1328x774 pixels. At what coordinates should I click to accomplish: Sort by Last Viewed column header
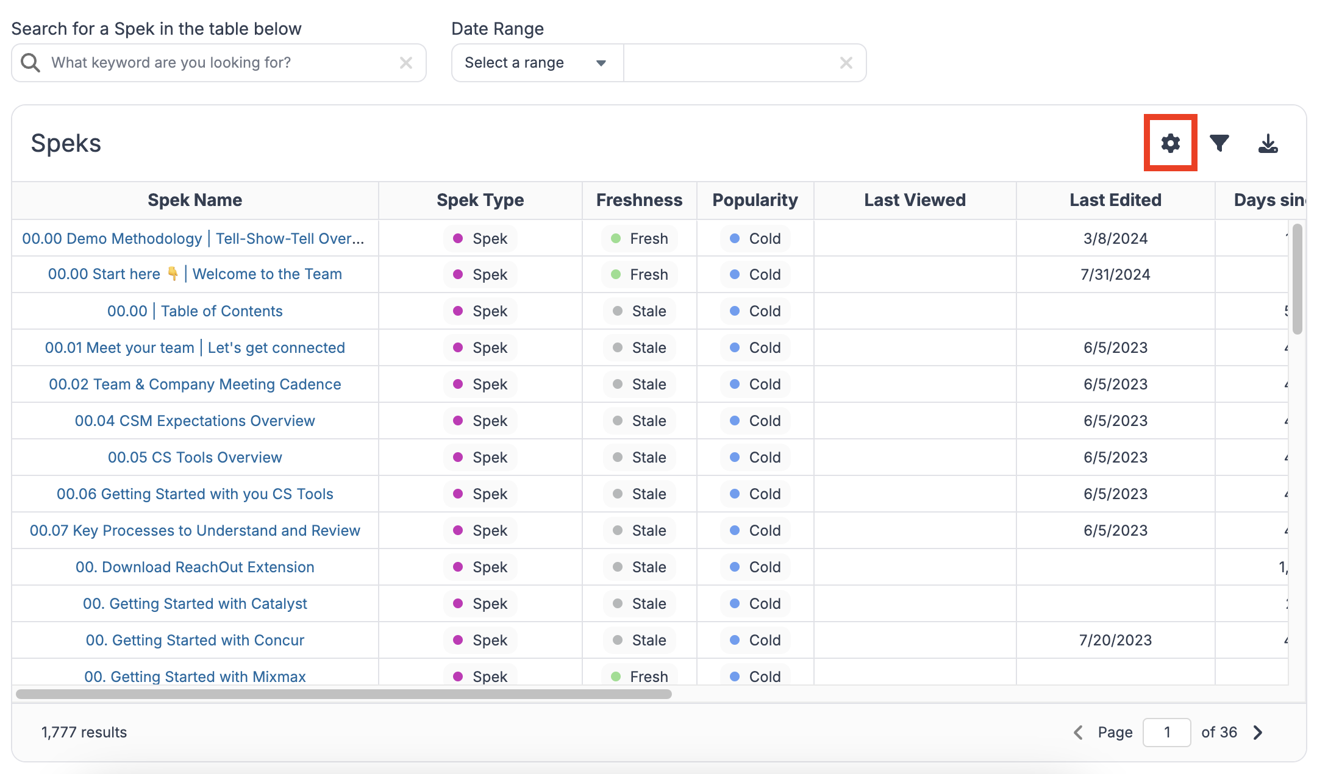click(x=915, y=200)
